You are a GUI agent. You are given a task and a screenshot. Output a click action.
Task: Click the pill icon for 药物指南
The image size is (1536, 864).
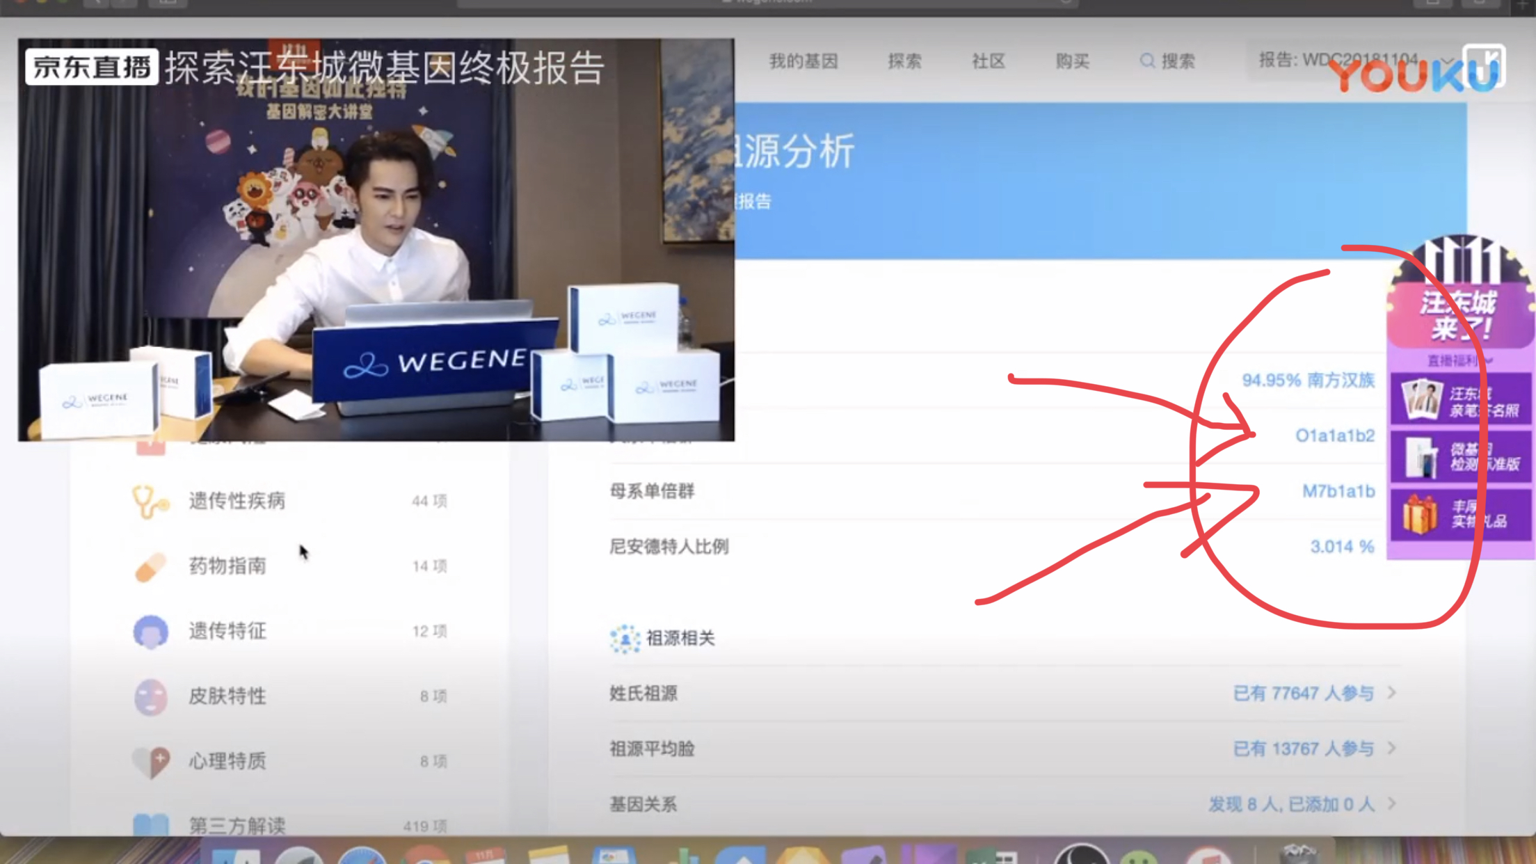pos(150,566)
